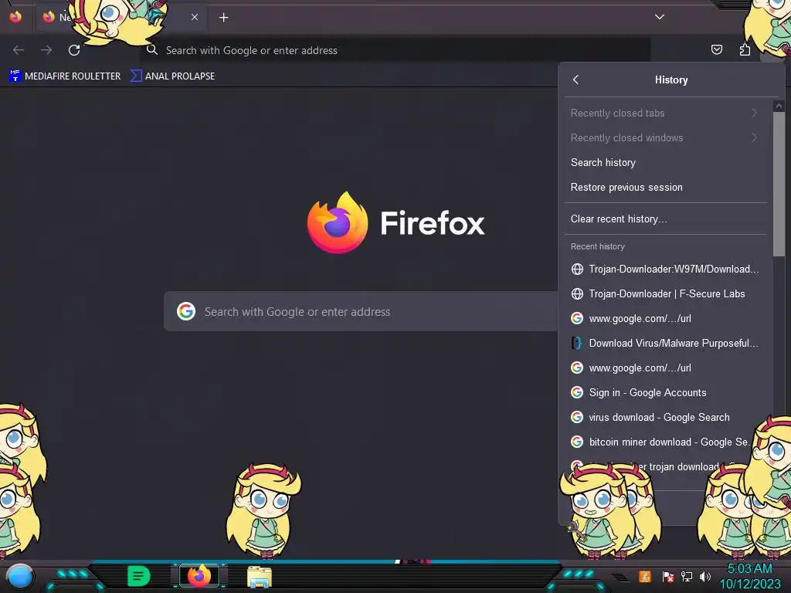Viewport: 791px width, 593px height.
Task: Go back with the back arrow
Action: coord(19,50)
